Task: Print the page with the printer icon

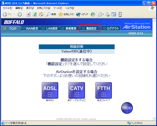Action: pos(108,15)
